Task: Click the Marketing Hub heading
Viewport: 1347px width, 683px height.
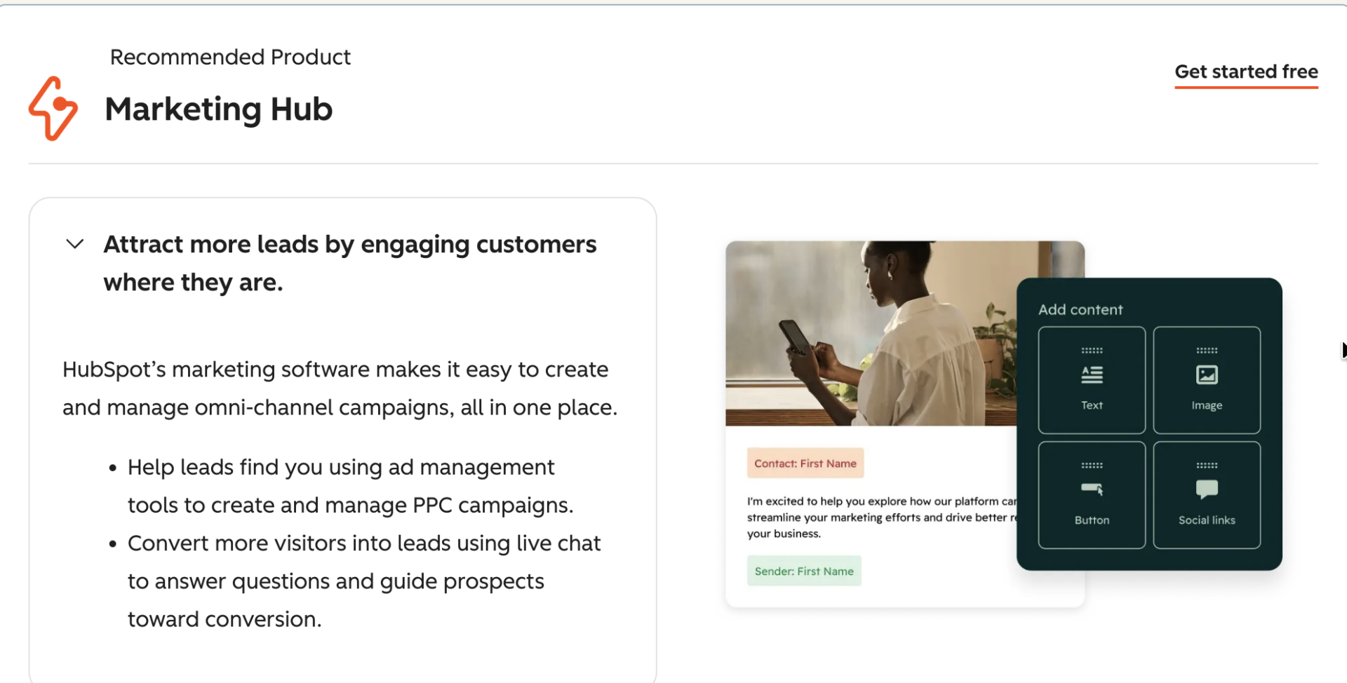Action: pyautogui.click(x=218, y=109)
